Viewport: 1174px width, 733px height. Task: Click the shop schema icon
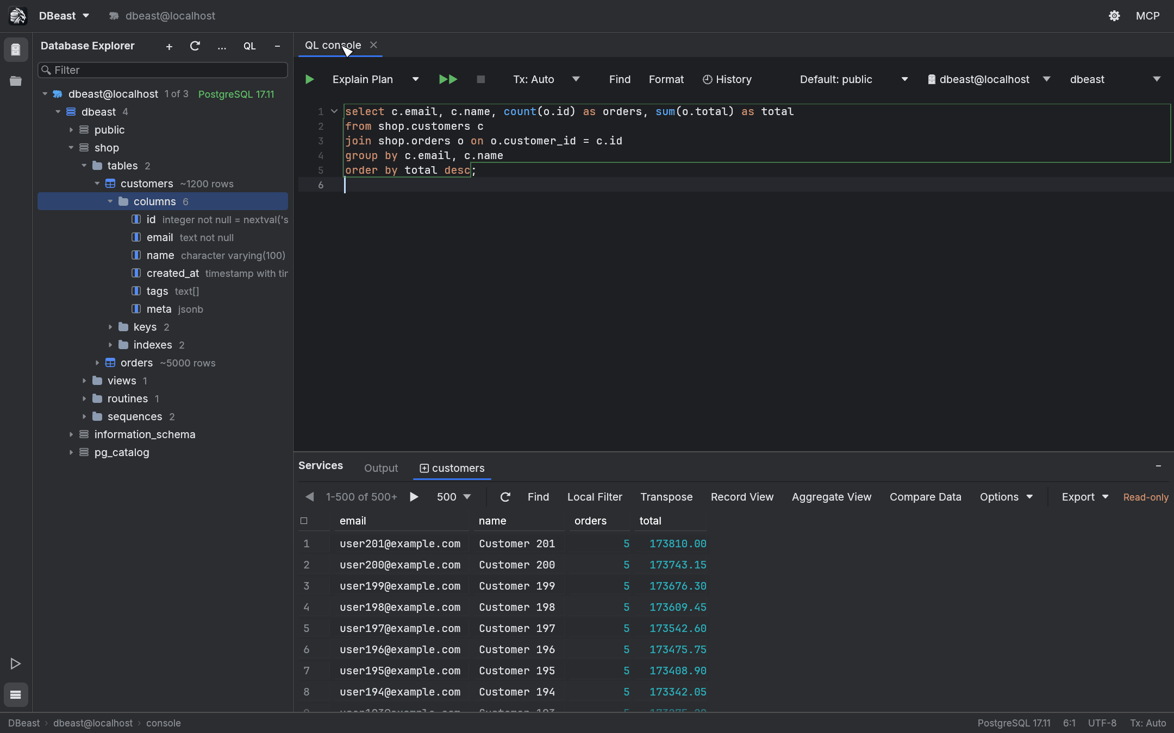pyautogui.click(x=84, y=148)
